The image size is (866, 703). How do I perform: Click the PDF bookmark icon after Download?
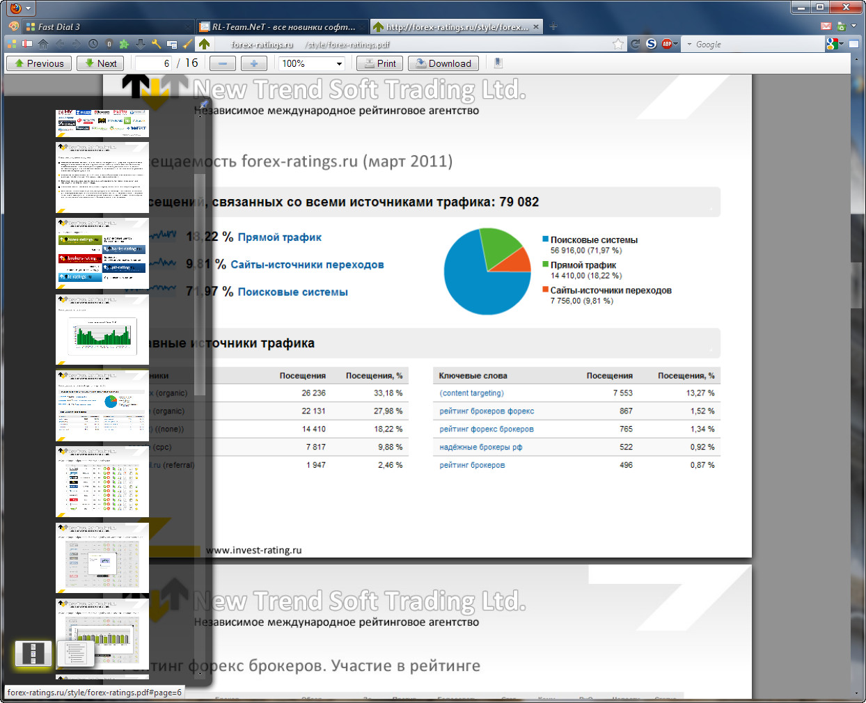pos(498,63)
